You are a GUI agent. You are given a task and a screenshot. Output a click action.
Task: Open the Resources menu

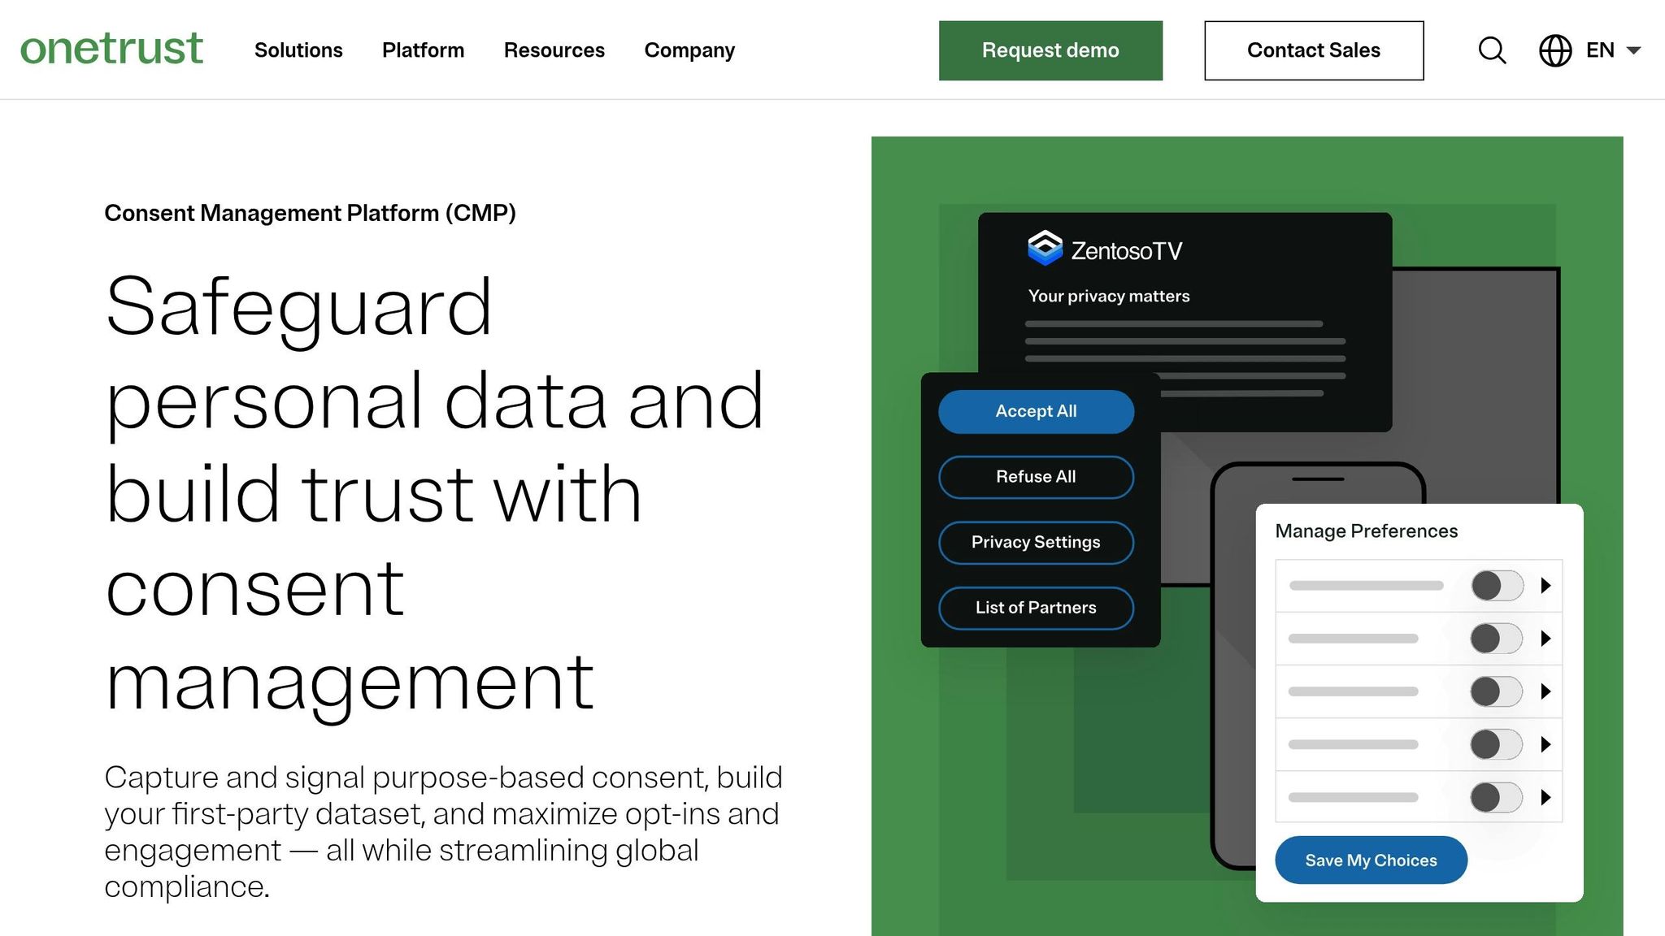(x=554, y=50)
